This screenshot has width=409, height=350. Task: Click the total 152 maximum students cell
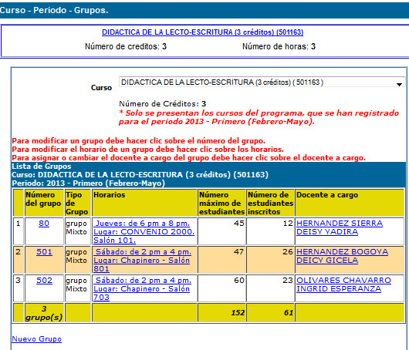click(221, 312)
